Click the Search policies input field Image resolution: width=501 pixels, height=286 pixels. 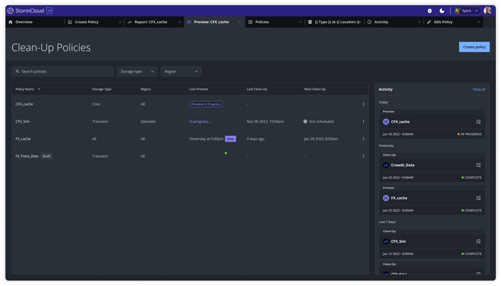pos(63,71)
